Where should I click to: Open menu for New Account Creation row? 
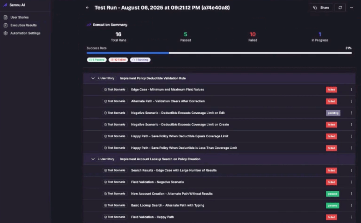[351, 194]
